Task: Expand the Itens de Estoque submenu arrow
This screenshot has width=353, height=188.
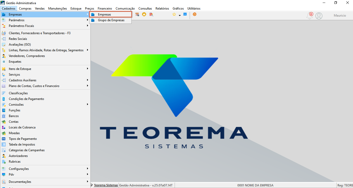Action: (88, 69)
